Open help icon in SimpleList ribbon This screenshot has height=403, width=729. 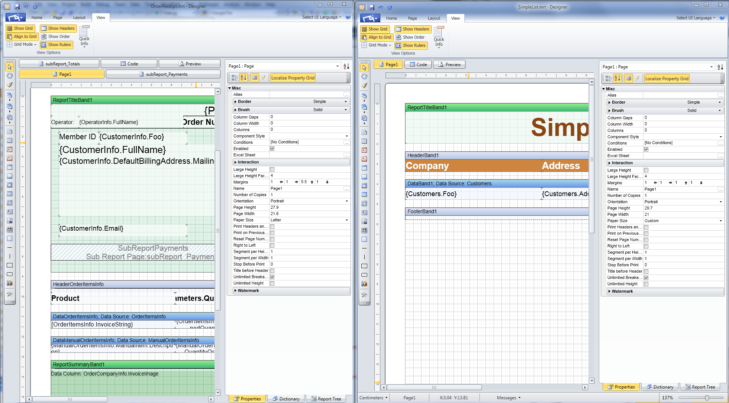[722, 18]
